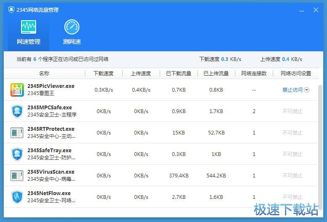Click 禁止访问 link for 2345PicViewer.exe
Viewport: 327px width, 222px height.
[x=292, y=90]
